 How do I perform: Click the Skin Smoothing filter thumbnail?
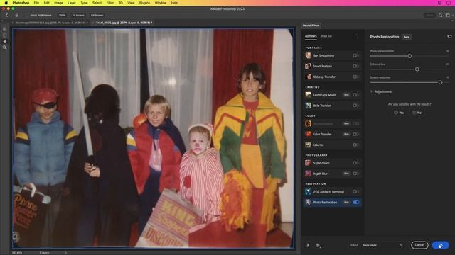(x=308, y=55)
